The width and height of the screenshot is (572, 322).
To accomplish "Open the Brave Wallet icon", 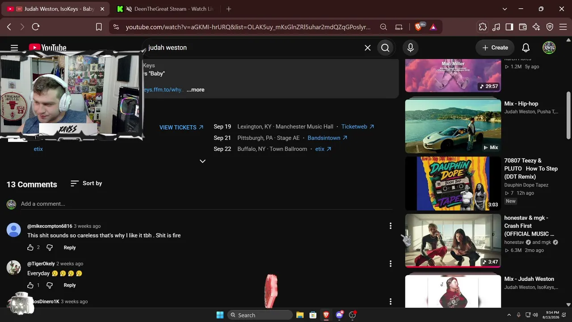I will pyautogui.click(x=523, y=27).
